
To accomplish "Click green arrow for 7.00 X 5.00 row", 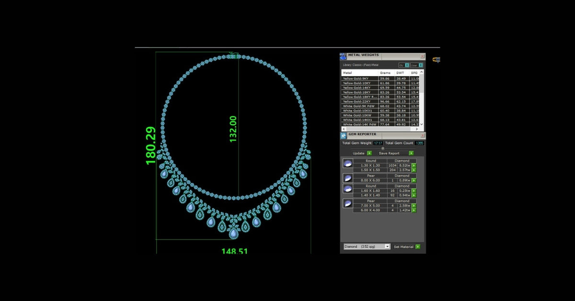I will click(414, 206).
